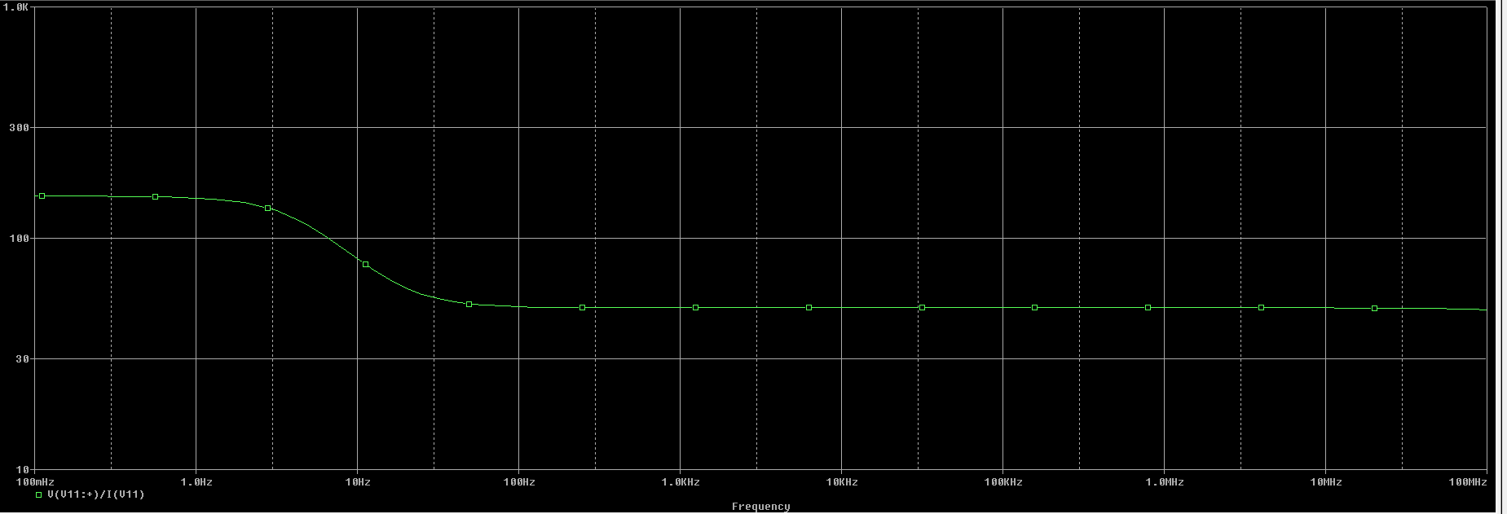
Task: Click the 300 y-axis tick label
Action: [x=20, y=127]
